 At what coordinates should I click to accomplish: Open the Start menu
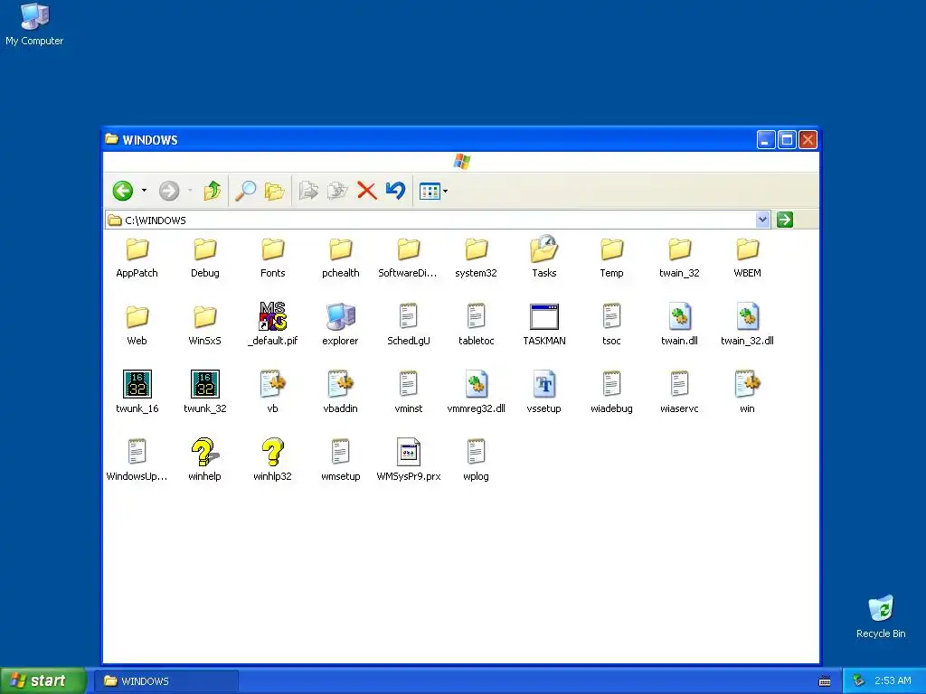43,680
